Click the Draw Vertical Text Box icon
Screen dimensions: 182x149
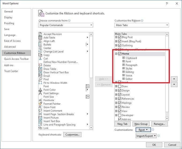[x=40, y=72]
